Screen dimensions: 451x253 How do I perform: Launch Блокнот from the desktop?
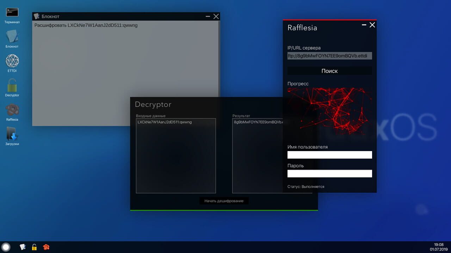12,36
